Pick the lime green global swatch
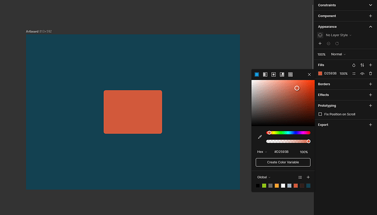The image size is (377, 215). [x=264, y=186]
